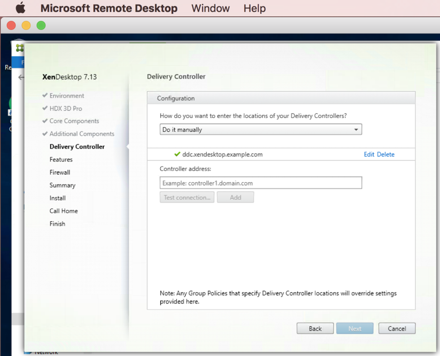Select the Finish step

tap(57, 224)
